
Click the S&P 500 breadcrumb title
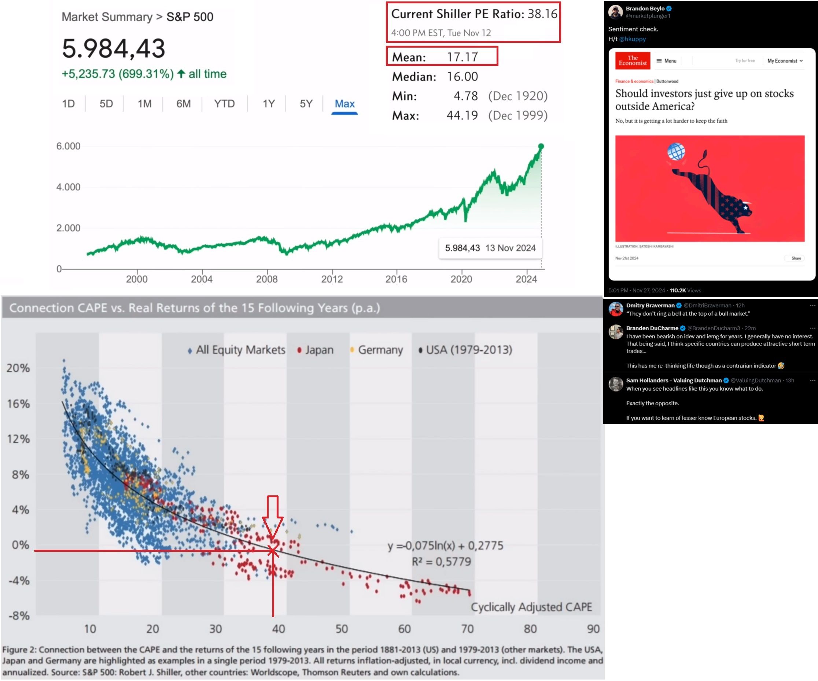click(x=190, y=17)
